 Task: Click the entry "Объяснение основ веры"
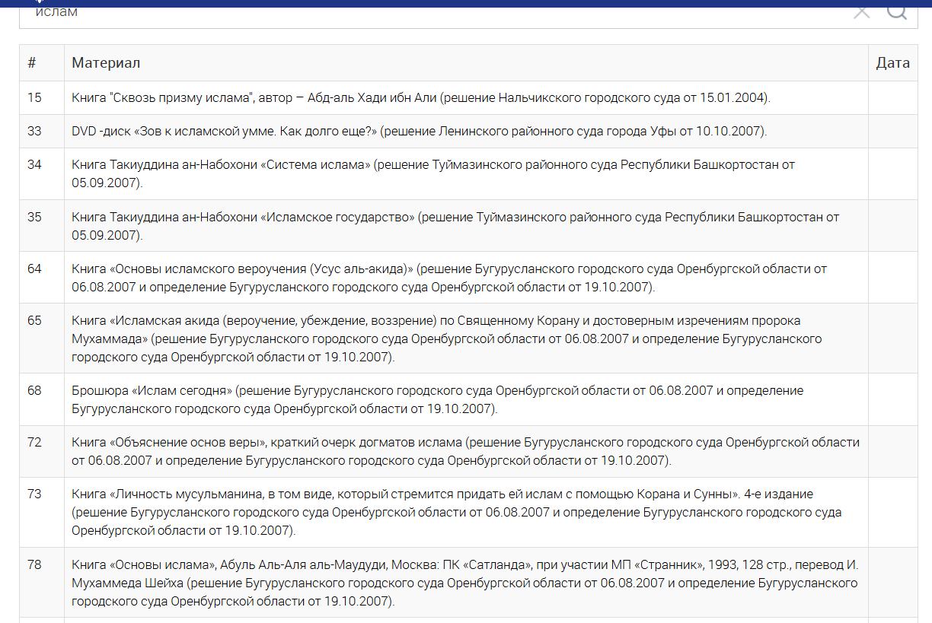(466, 451)
